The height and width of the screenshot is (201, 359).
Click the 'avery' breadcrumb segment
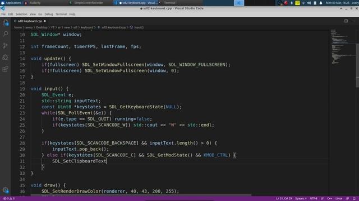point(29,27)
